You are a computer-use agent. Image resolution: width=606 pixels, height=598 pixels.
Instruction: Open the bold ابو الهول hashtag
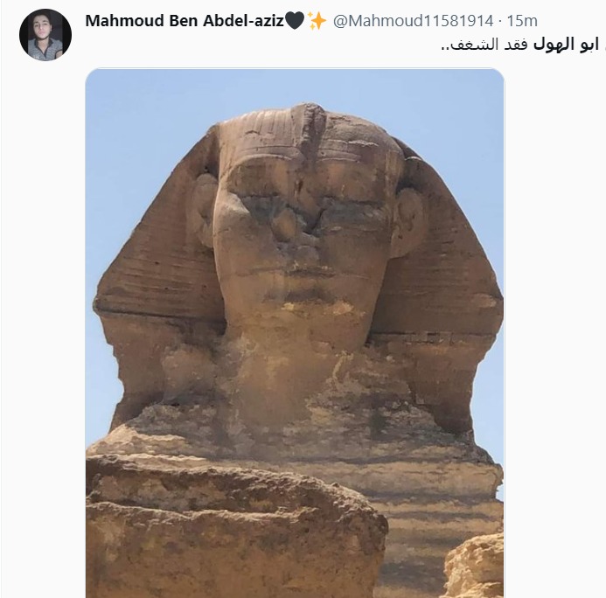[566, 45]
